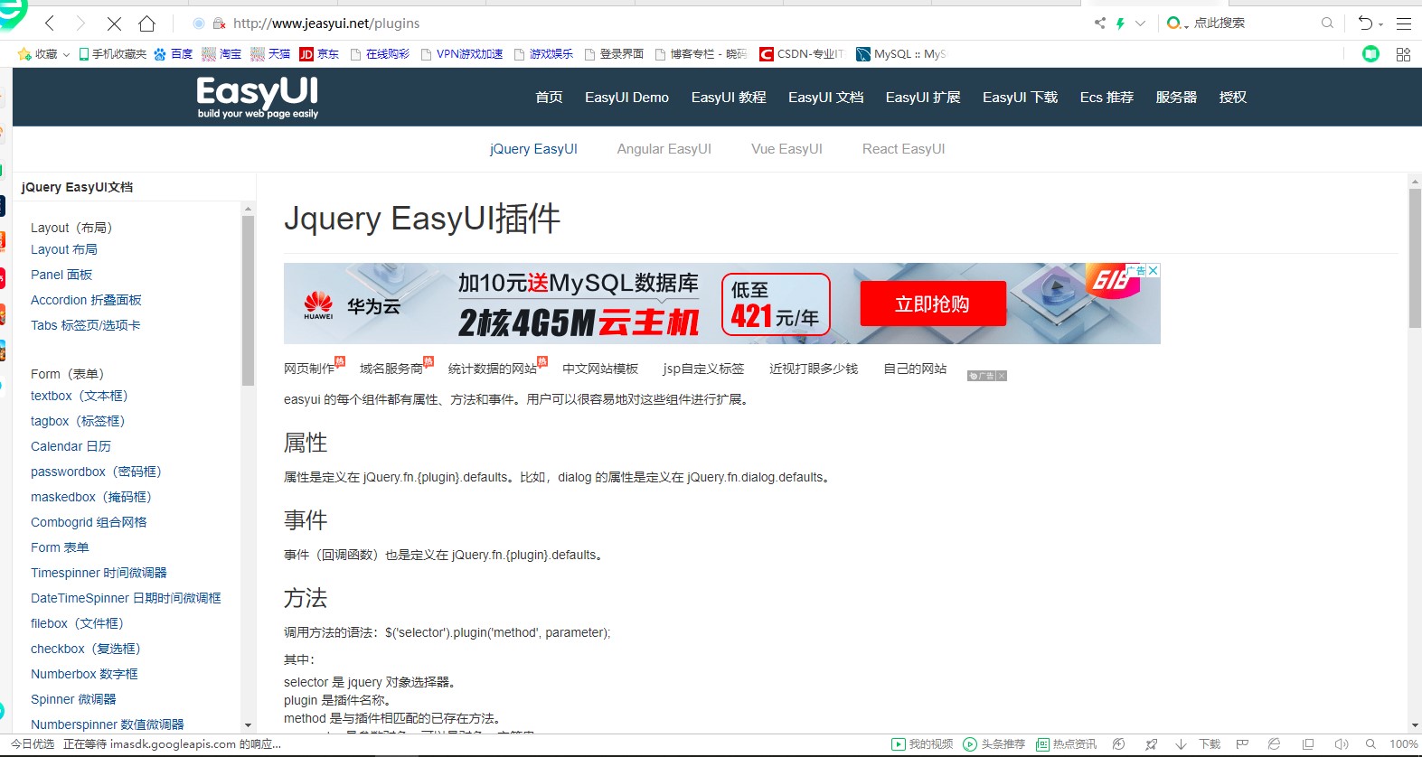Switch to the React EasyUI tab
The width and height of the screenshot is (1422, 757).
[x=904, y=149]
